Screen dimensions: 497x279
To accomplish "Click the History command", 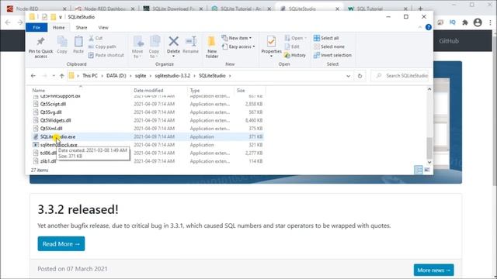I will 295,55.
